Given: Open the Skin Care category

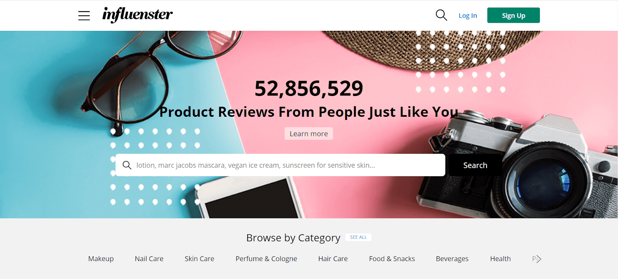Looking at the screenshot, I should pyautogui.click(x=199, y=259).
